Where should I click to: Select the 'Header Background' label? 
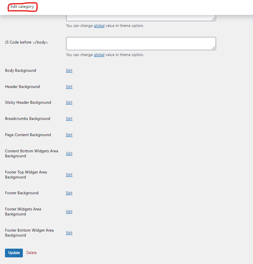point(22,87)
